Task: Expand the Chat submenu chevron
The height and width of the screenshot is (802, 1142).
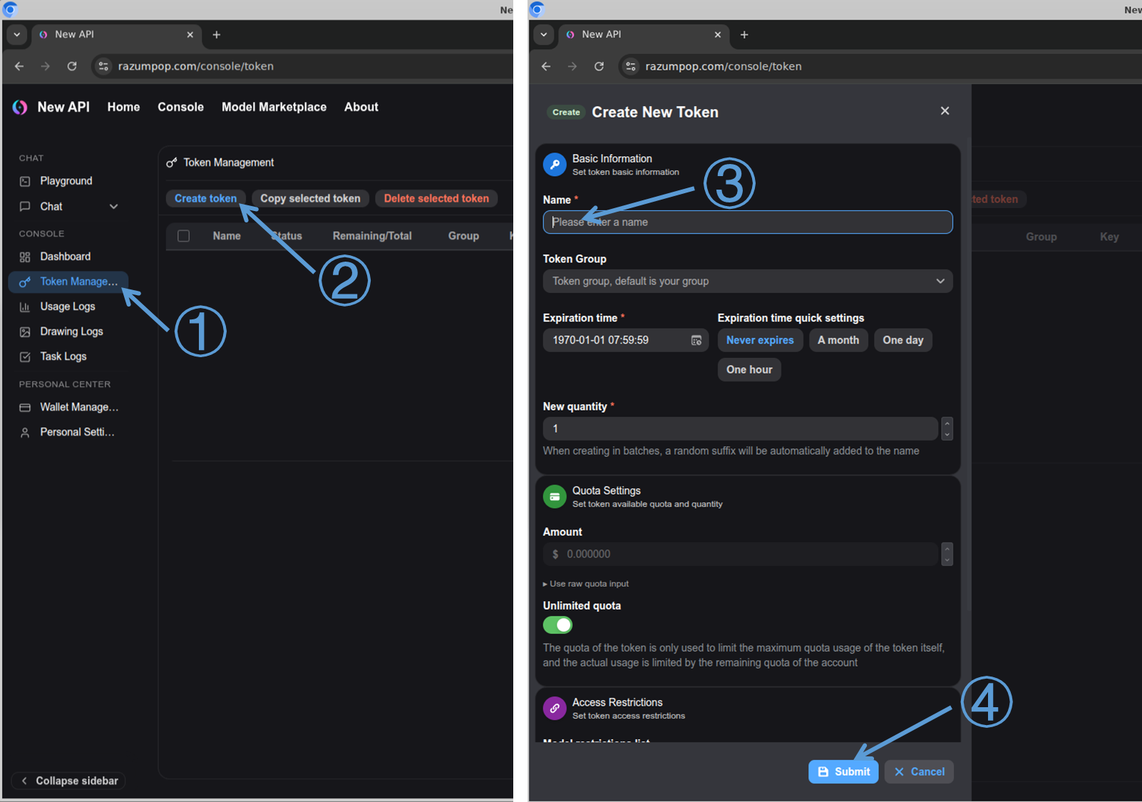Action: coord(113,207)
